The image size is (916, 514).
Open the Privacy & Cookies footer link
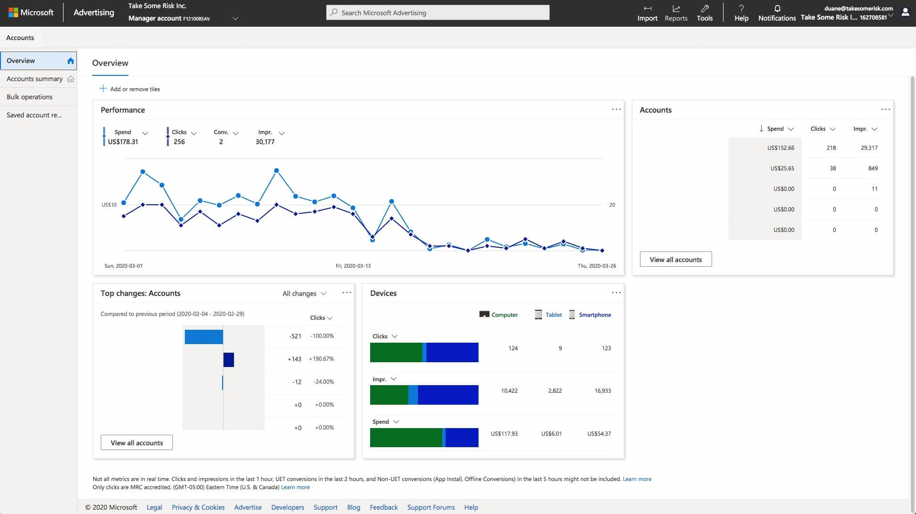point(198,507)
